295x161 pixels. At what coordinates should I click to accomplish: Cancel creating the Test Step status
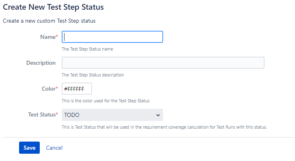coord(54,148)
